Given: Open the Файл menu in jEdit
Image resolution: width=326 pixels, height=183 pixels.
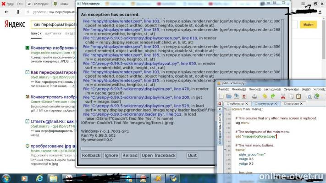Looking at the screenshot, I should [223, 89].
